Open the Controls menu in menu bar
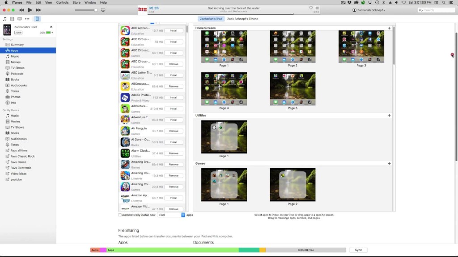The height and width of the screenshot is (257, 458). (62, 3)
